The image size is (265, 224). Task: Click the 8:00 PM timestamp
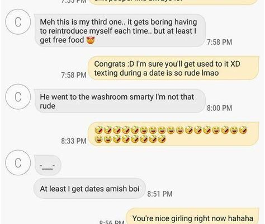[x=220, y=108]
